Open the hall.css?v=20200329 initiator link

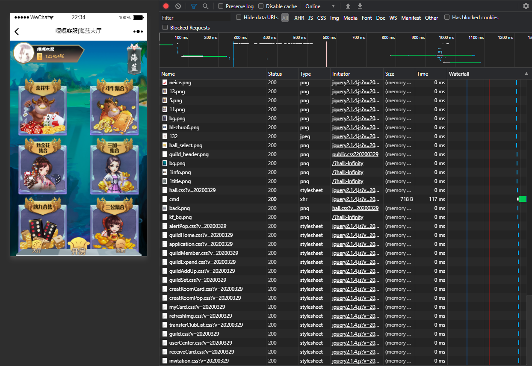(x=355, y=208)
